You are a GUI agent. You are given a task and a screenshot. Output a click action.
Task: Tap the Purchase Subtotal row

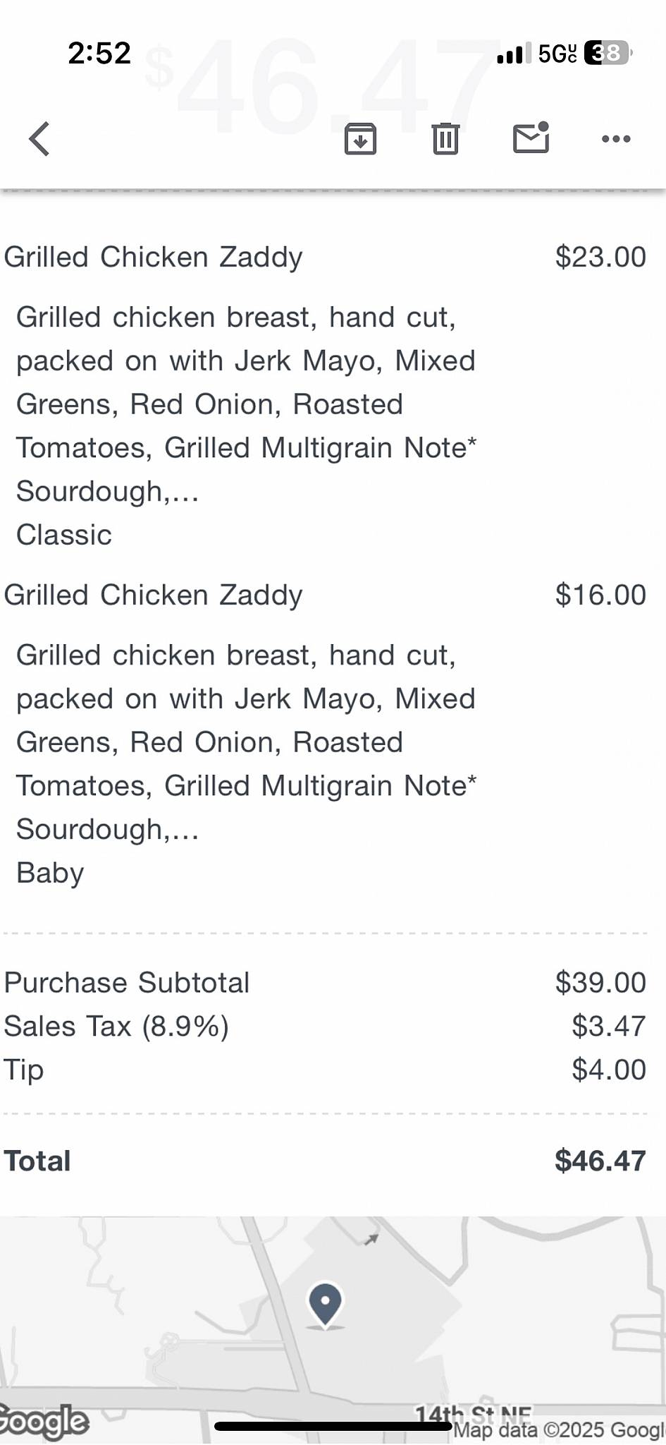tap(325, 982)
